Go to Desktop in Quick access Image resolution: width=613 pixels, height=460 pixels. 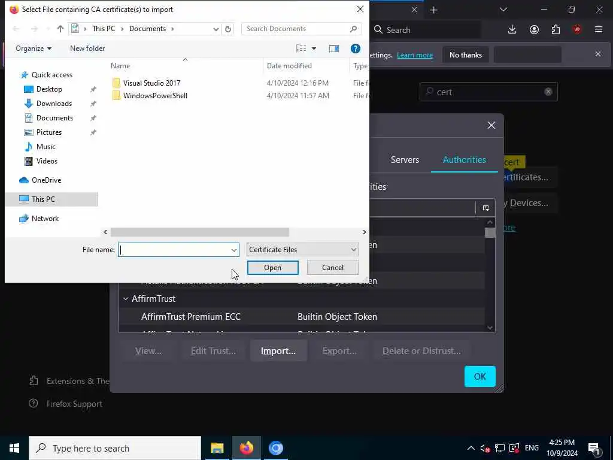click(x=49, y=89)
